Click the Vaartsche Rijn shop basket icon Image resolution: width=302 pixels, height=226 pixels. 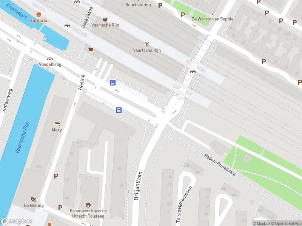click(x=105, y=19)
